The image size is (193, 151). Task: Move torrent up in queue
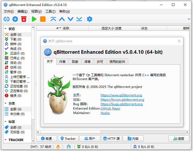pos(62,19)
